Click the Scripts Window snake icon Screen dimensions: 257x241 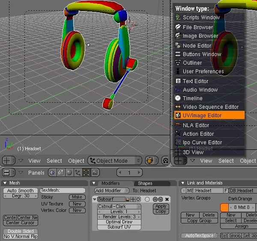[178, 17]
